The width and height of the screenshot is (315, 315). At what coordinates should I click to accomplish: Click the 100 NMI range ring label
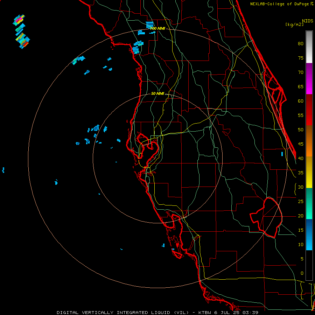coord(157,28)
